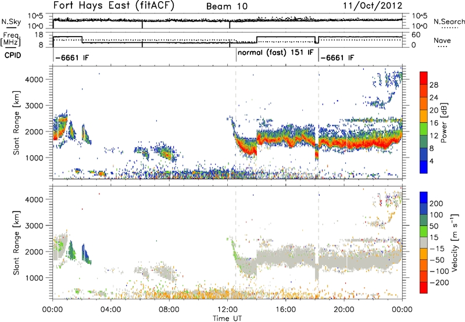This screenshot has width=465, height=322.
Task: Click the "4000" tick of the power panel
Action: pyautogui.click(x=34, y=80)
